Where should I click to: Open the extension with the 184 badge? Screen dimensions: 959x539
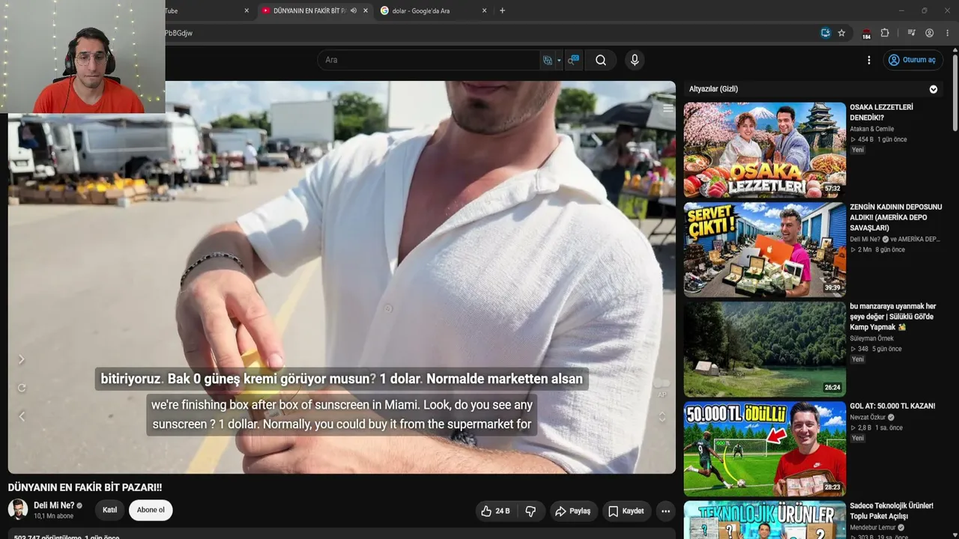866,33
